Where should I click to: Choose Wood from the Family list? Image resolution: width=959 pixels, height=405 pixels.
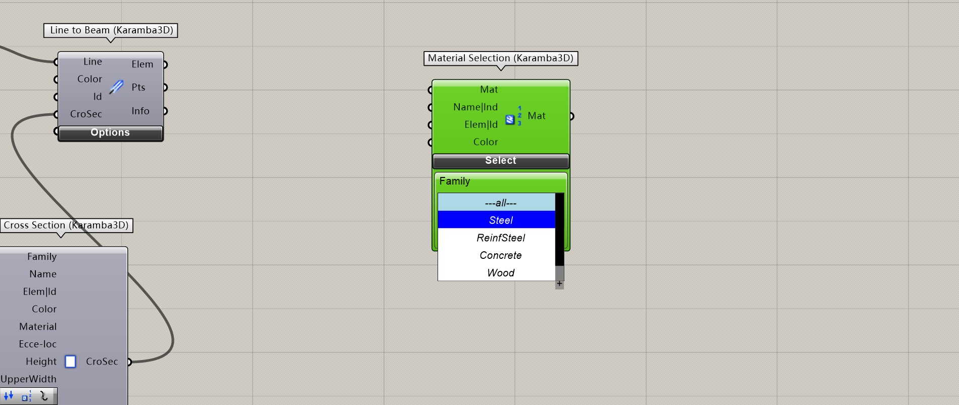[x=496, y=273]
